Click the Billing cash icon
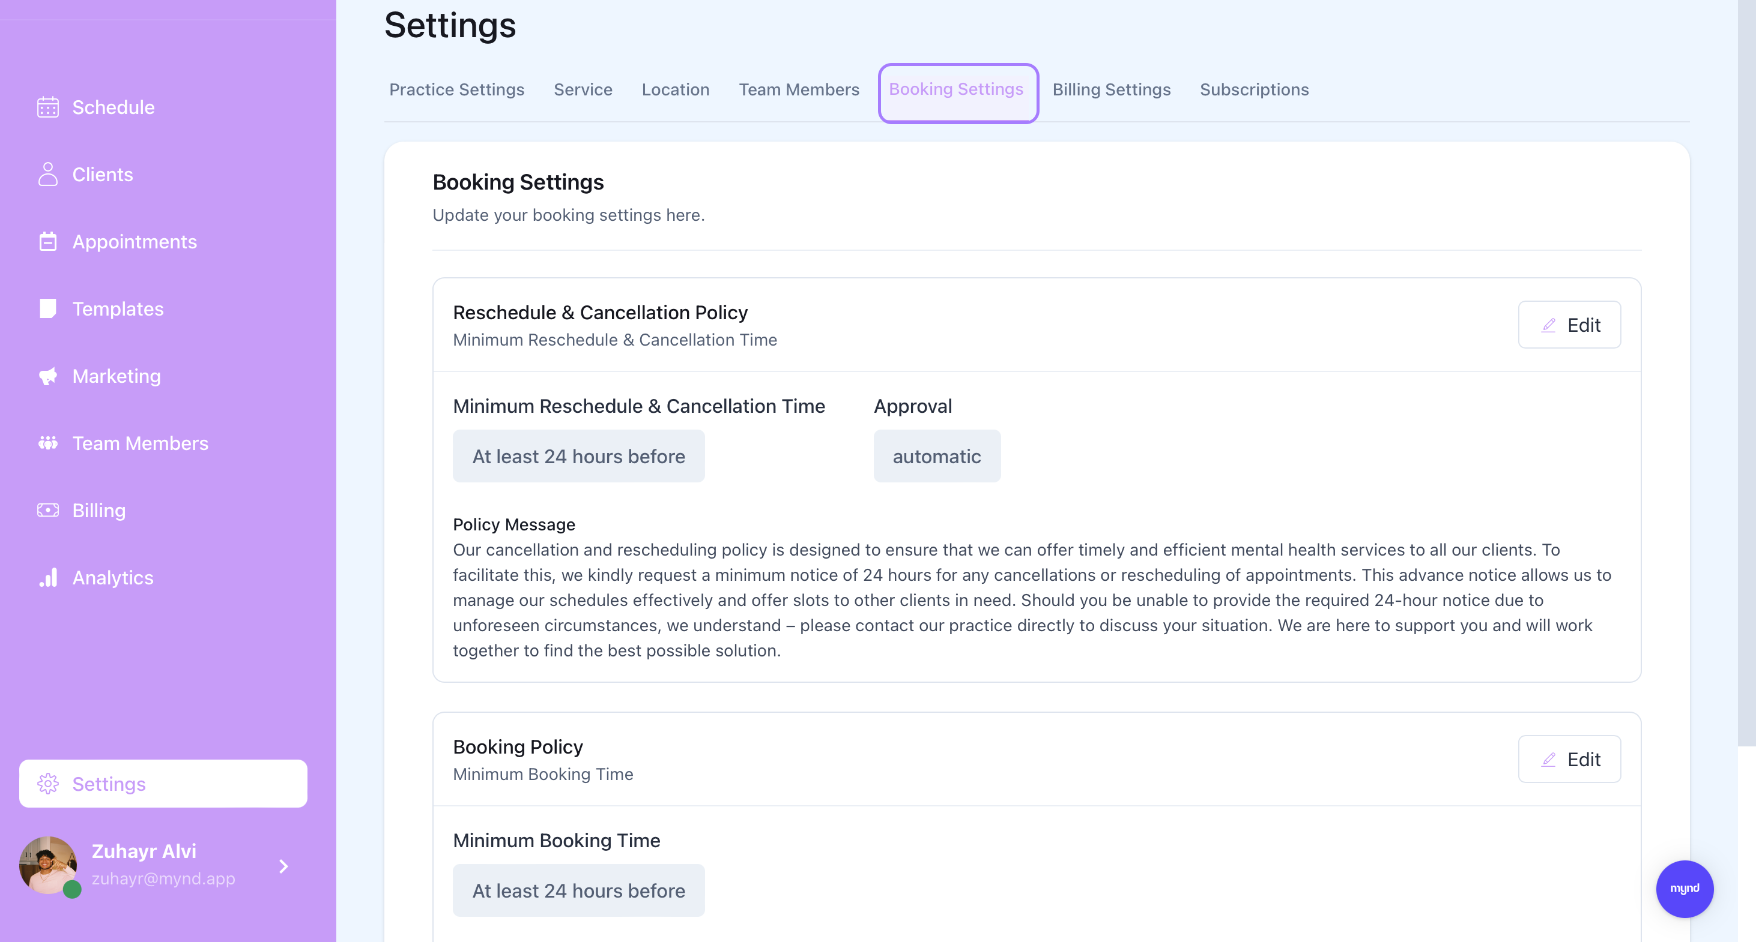Image resolution: width=1756 pixels, height=942 pixels. 47,510
